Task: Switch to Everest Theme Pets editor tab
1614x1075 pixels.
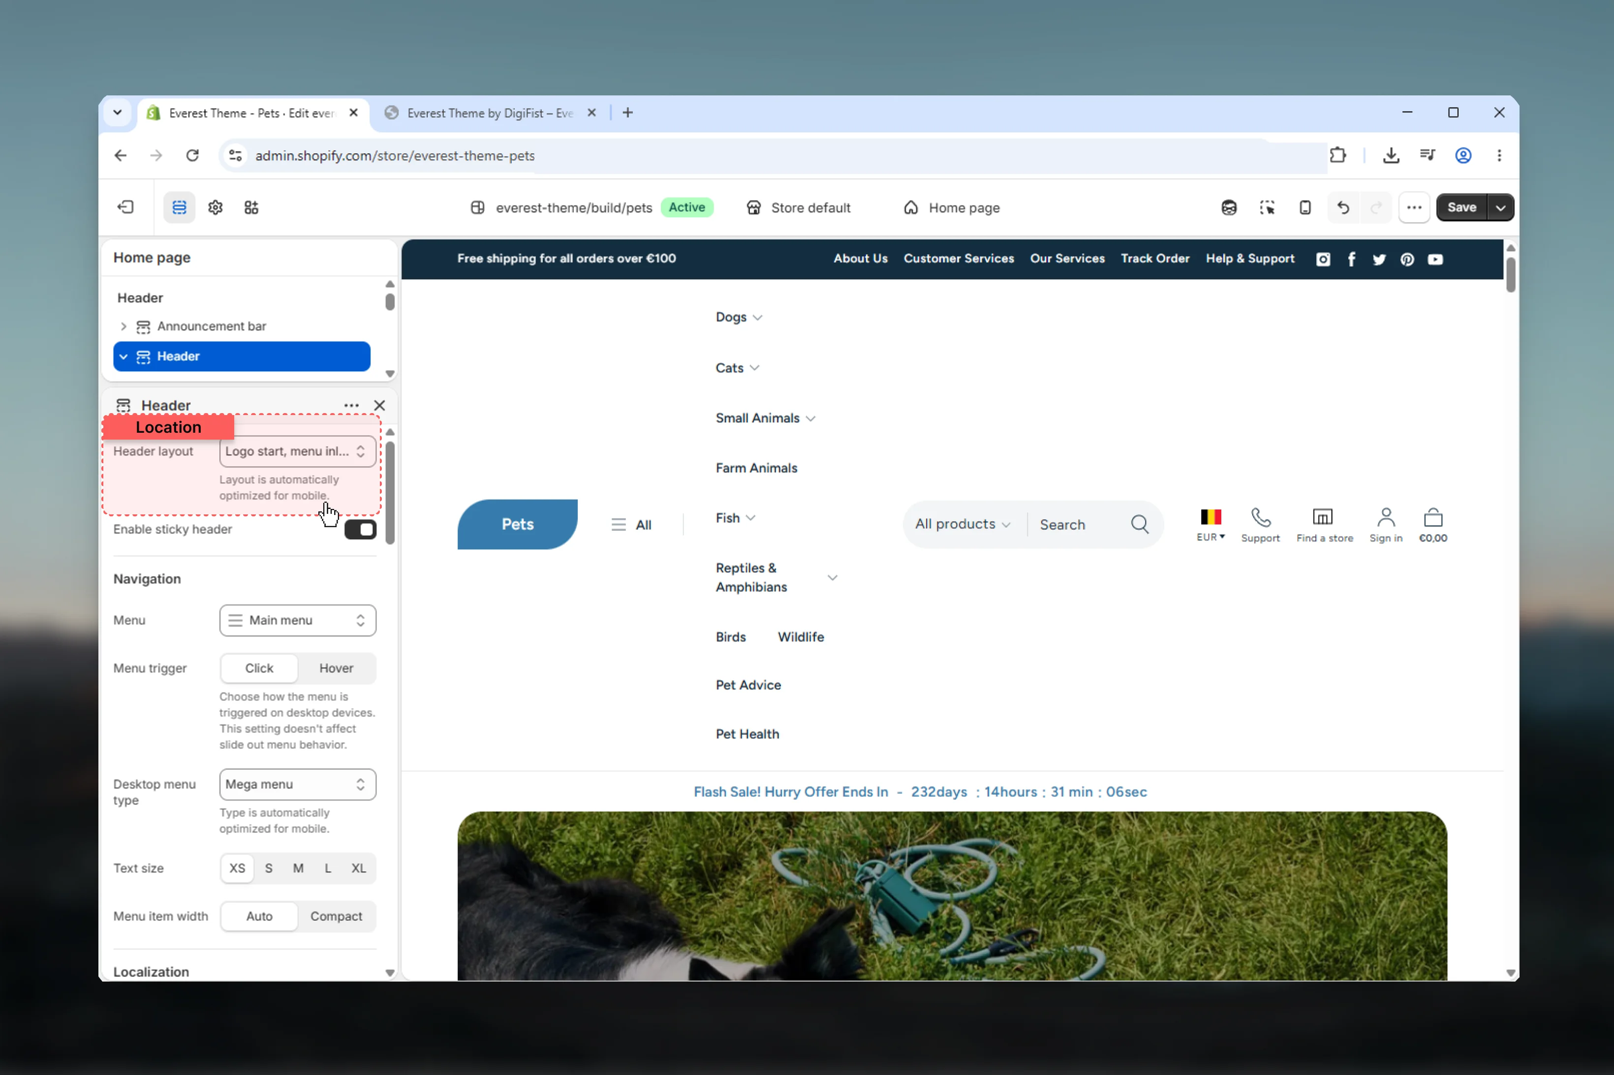Action: 253,113
